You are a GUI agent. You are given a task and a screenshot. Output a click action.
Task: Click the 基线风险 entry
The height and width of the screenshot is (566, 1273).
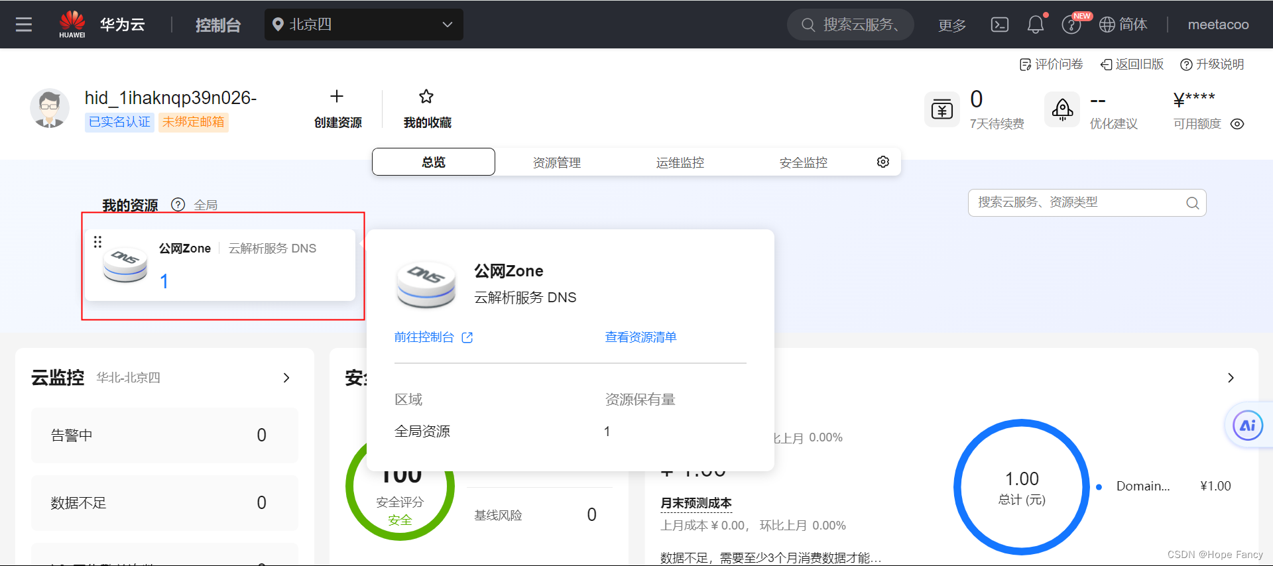pos(498,515)
